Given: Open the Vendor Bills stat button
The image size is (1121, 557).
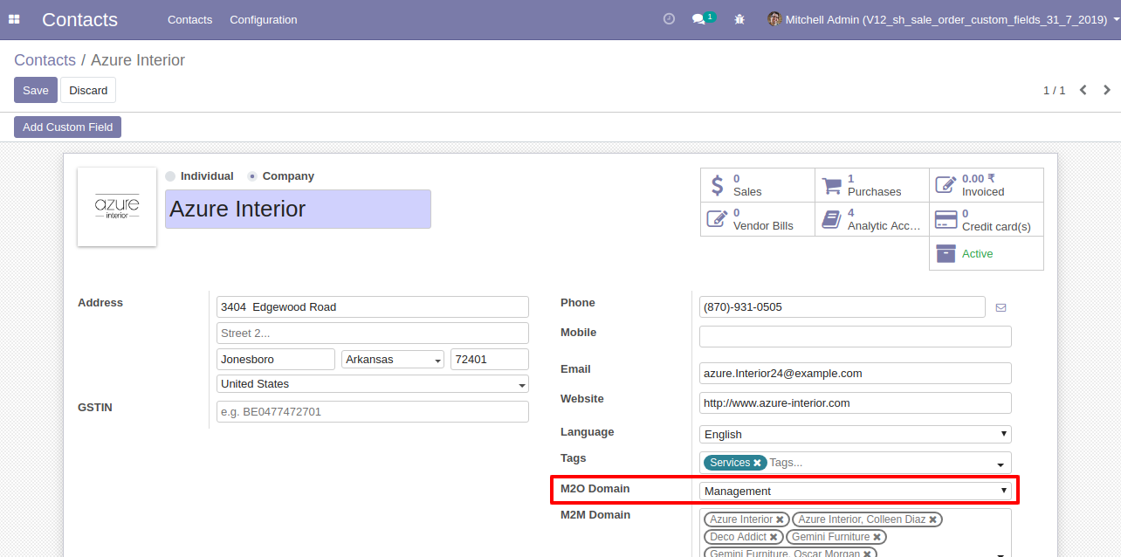Looking at the screenshot, I should click(758, 219).
